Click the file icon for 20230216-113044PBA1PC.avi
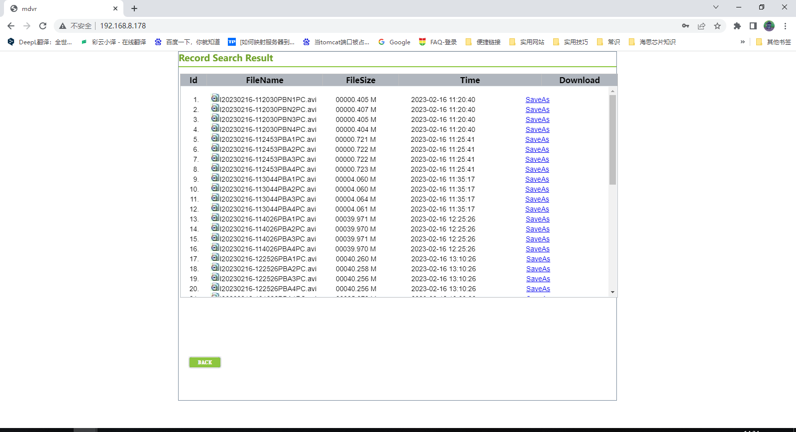 (215, 178)
